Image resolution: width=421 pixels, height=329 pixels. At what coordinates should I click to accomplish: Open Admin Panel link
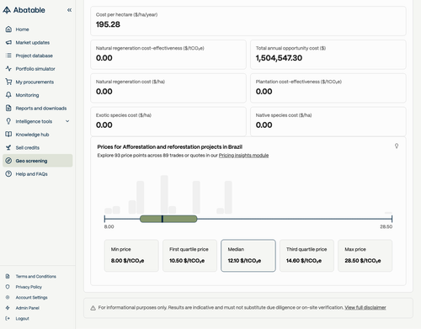28,308
